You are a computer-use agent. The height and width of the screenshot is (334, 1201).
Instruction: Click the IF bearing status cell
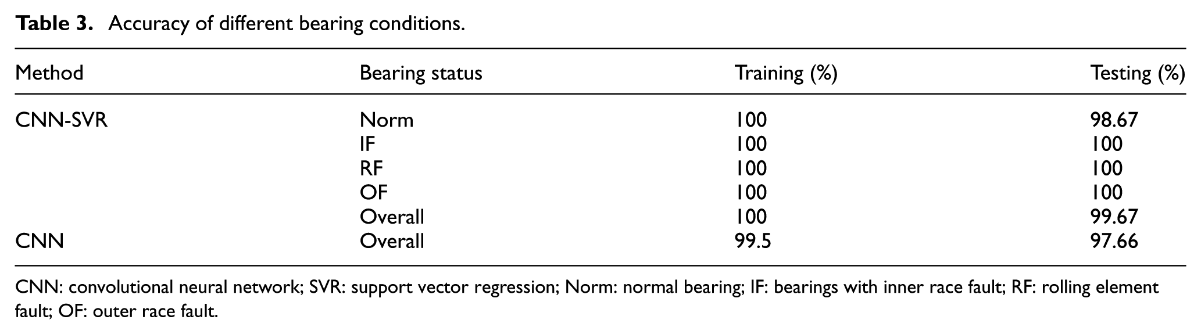[368, 144]
